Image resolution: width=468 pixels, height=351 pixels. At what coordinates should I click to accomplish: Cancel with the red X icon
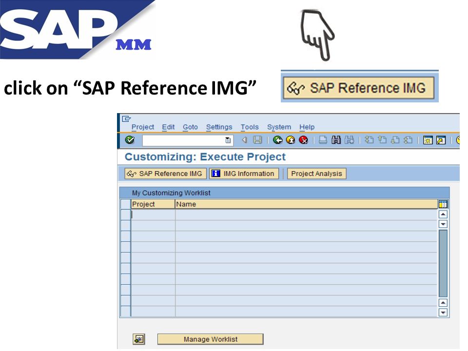click(303, 140)
